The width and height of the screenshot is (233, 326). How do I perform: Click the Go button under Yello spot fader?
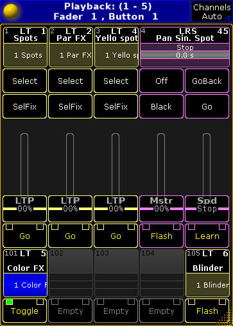[x=116, y=236]
